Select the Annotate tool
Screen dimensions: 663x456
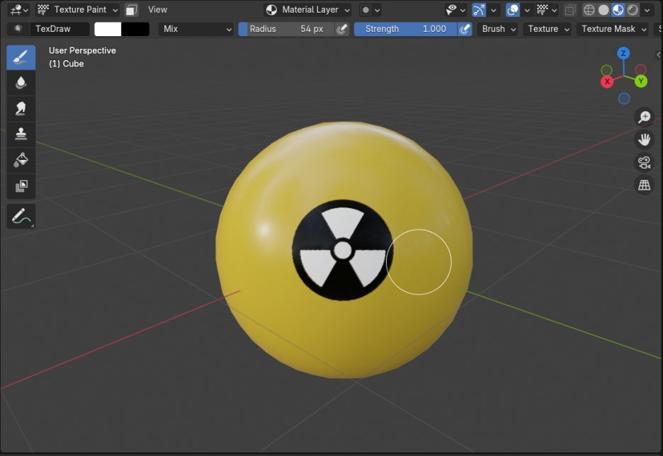coord(21,216)
